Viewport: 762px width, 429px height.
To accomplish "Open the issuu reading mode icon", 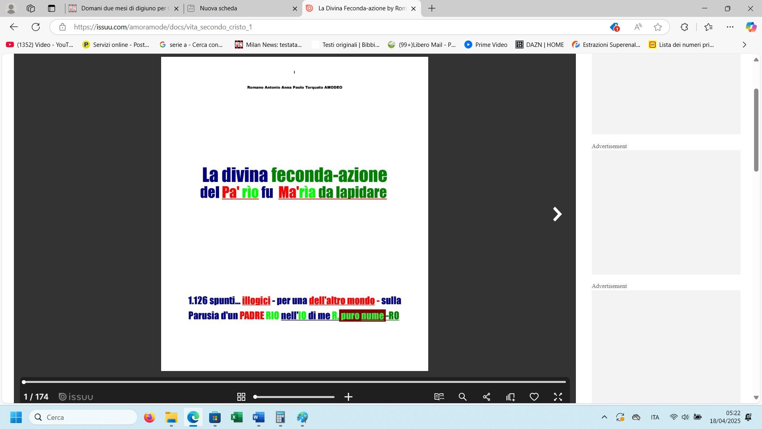I will point(439,397).
